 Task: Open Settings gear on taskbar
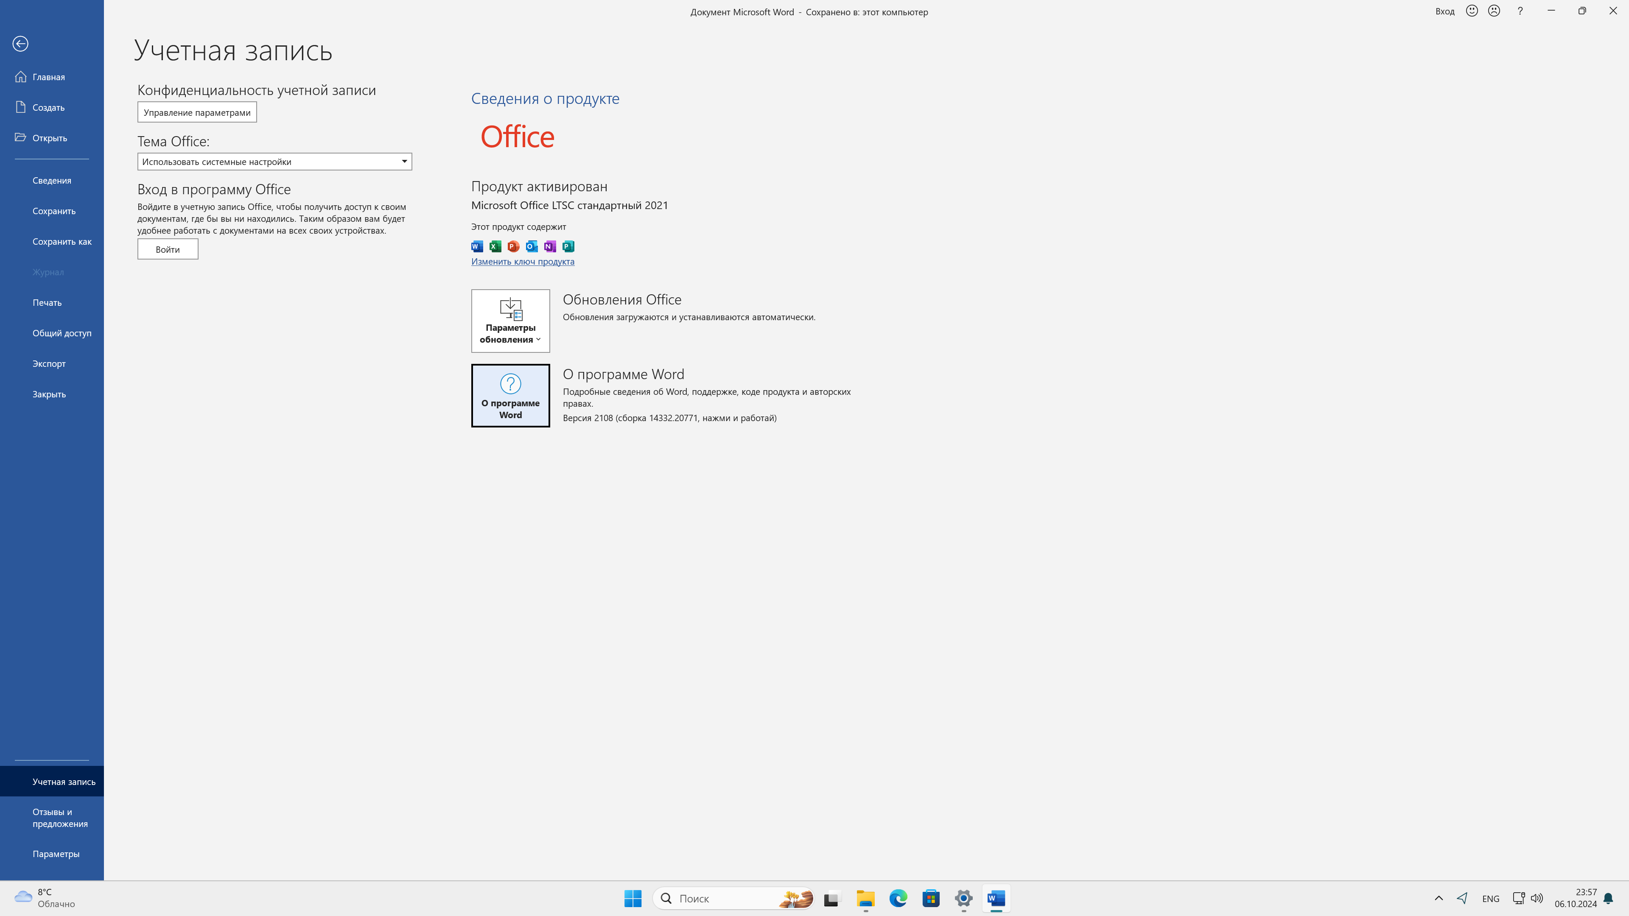point(964,898)
